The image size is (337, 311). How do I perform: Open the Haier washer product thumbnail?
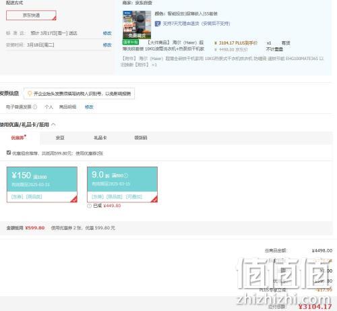point(137,25)
